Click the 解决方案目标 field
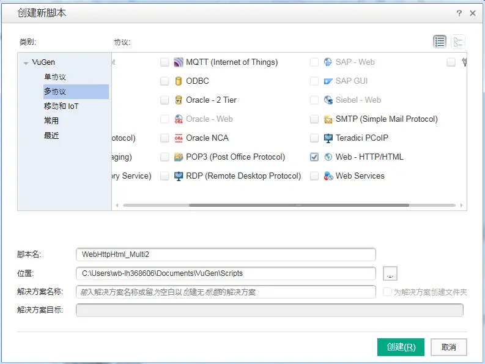Image resolution: width=485 pixels, height=364 pixels. click(x=270, y=310)
